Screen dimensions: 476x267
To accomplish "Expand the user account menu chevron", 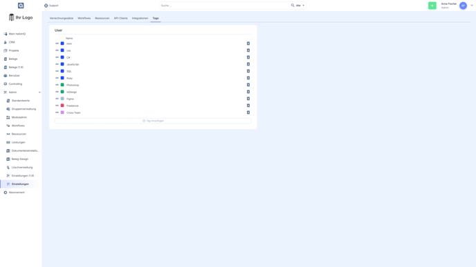I will click(x=472, y=6).
